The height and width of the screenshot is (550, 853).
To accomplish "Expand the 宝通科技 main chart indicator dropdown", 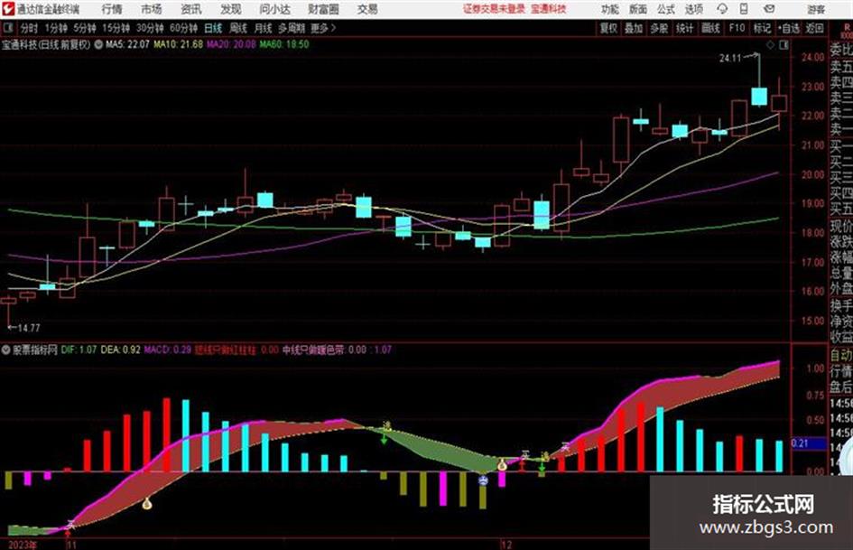I will coord(98,44).
